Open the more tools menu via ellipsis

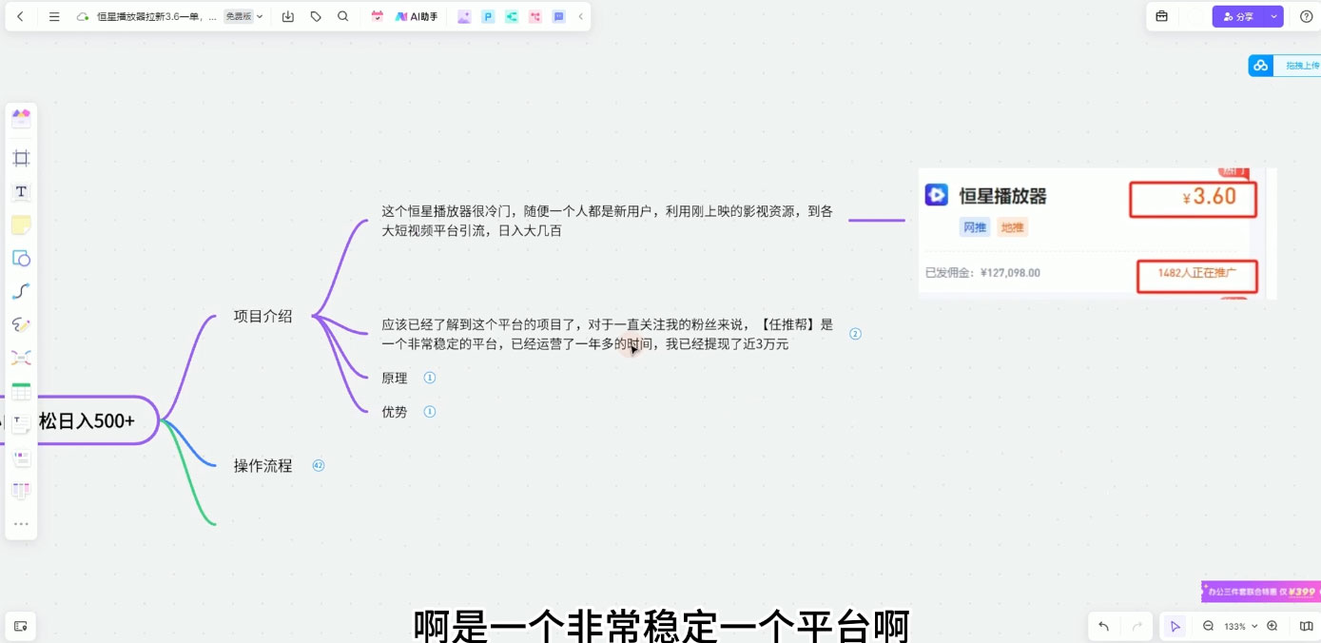21,522
